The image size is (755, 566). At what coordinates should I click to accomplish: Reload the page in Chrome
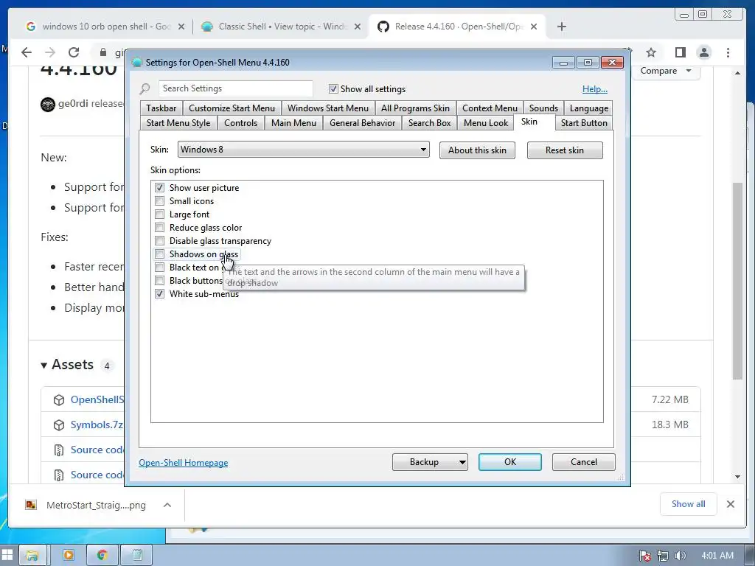pyautogui.click(x=73, y=52)
